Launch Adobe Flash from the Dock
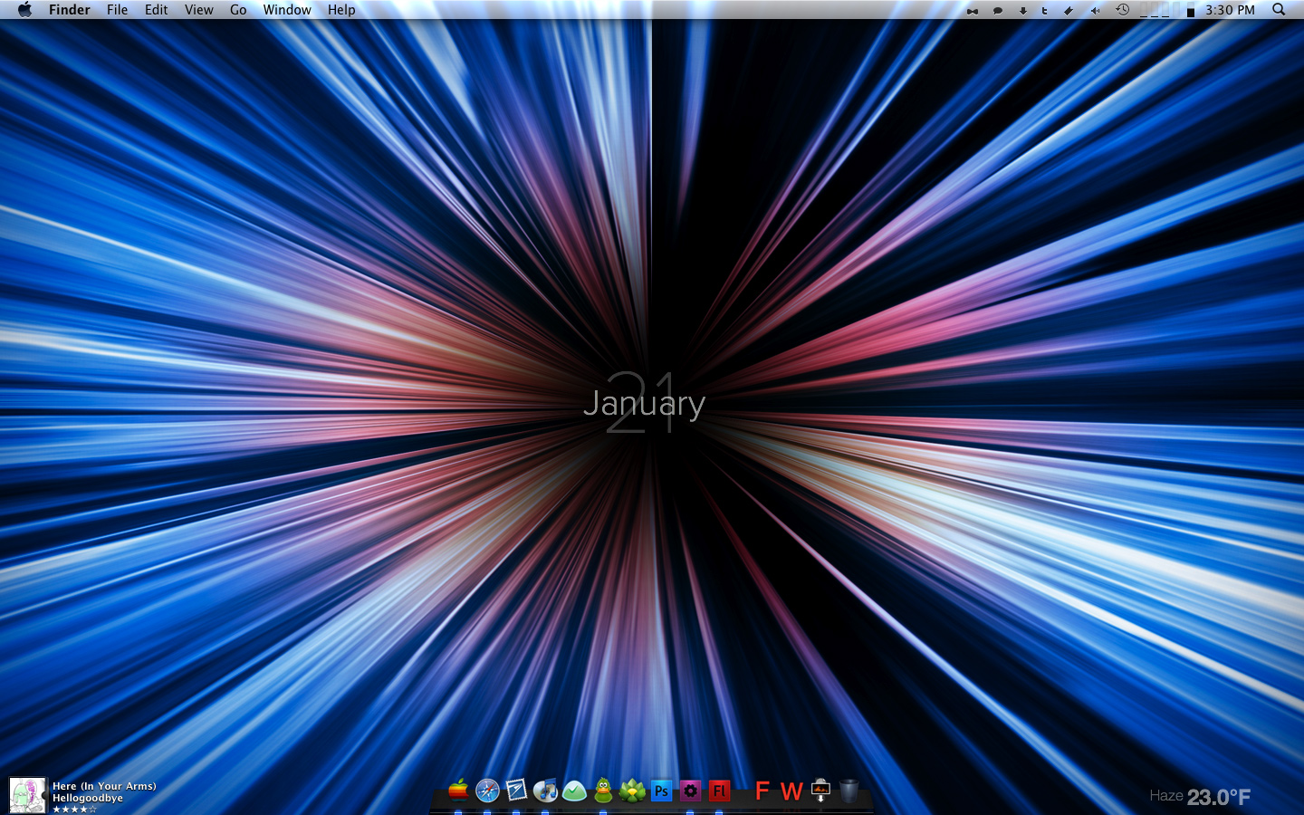This screenshot has width=1304, height=815. tap(719, 791)
